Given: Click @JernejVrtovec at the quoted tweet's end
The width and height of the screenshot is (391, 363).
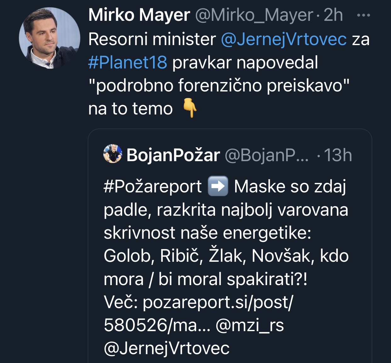Looking at the screenshot, I should [167, 348].
